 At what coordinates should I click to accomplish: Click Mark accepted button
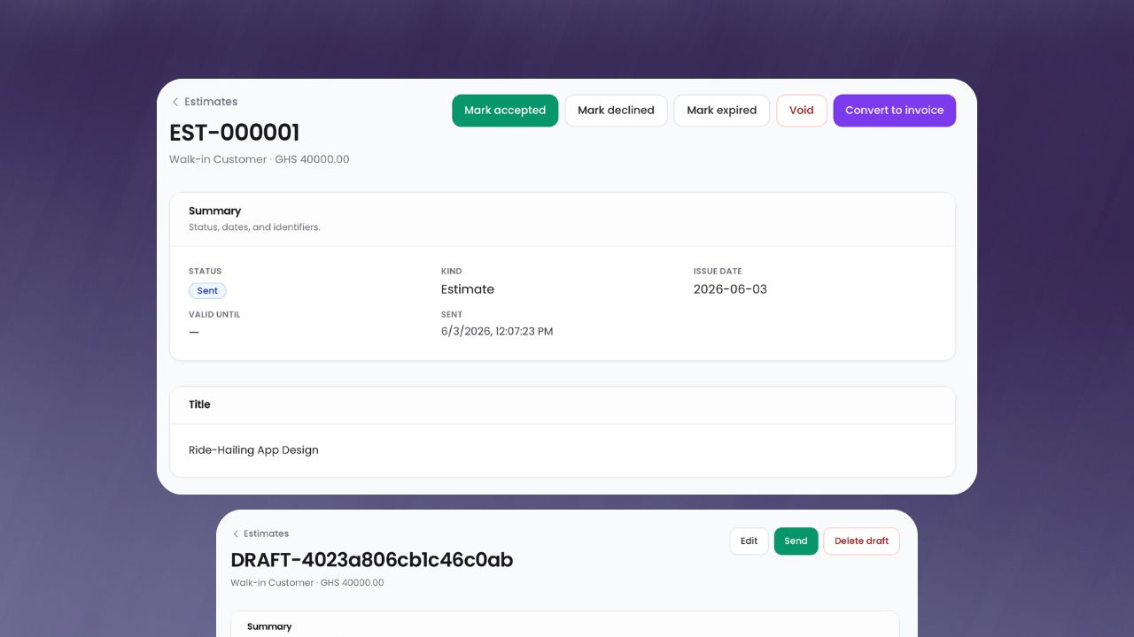[x=505, y=111]
